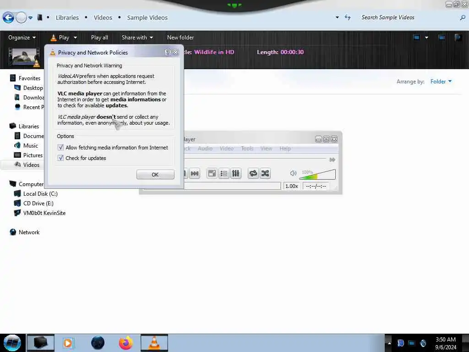The image size is (469, 352).
Task: Click VLC cone icon in taskbar
Action: pos(154,343)
